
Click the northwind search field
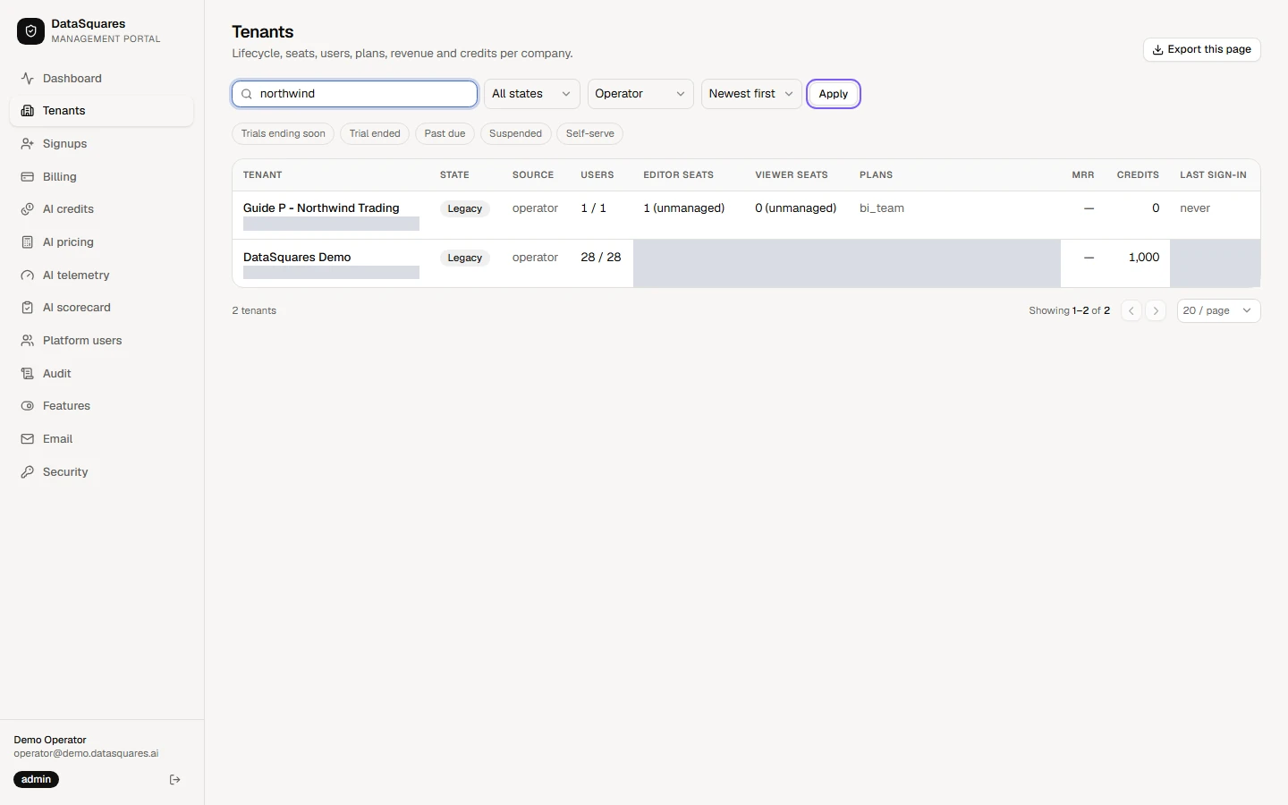tap(355, 94)
